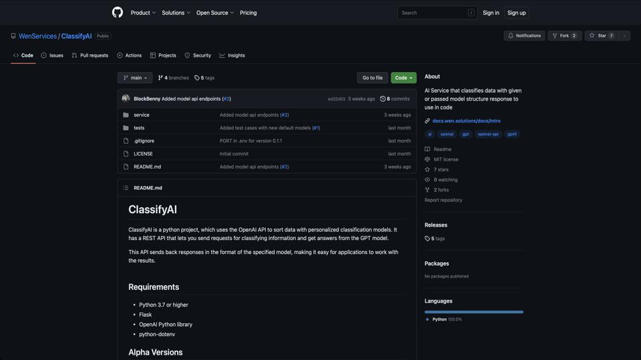Expand the main branch selector
Viewport: 641px width, 360px height.
pyautogui.click(x=135, y=78)
